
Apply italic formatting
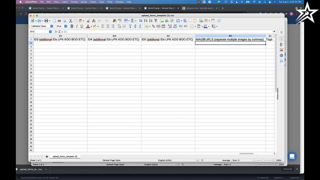click(x=76, y=26)
